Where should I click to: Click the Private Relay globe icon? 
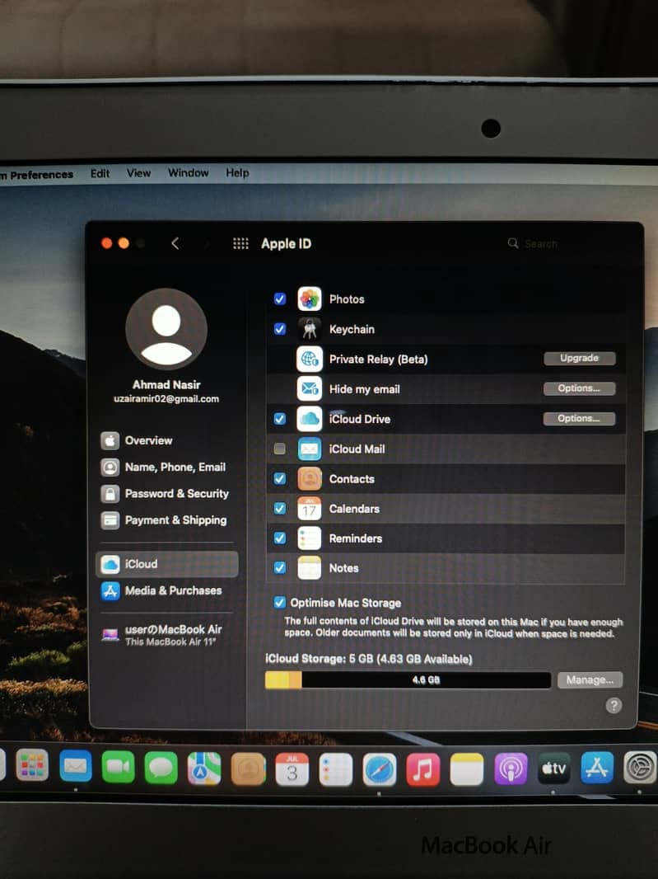click(x=309, y=359)
